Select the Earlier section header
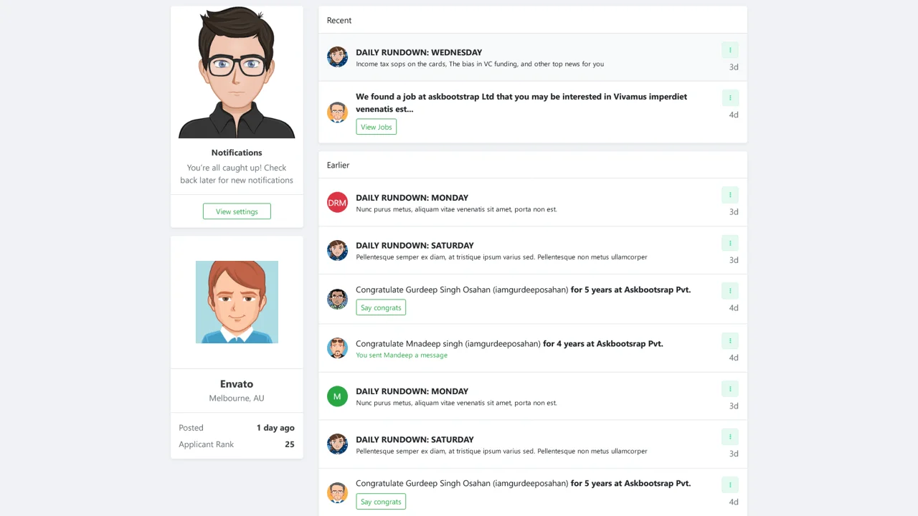This screenshot has height=516, width=918. [x=338, y=165]
